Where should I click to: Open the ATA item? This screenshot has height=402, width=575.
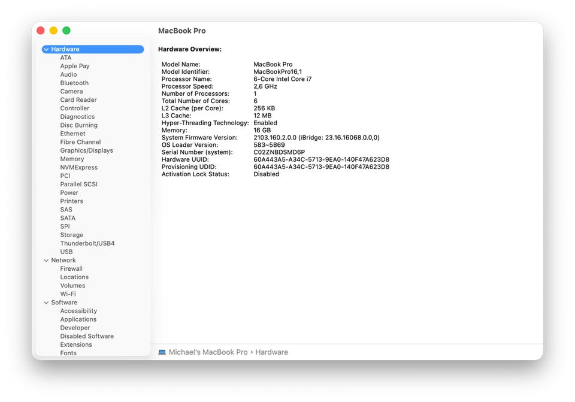click(x=66, y=58)
